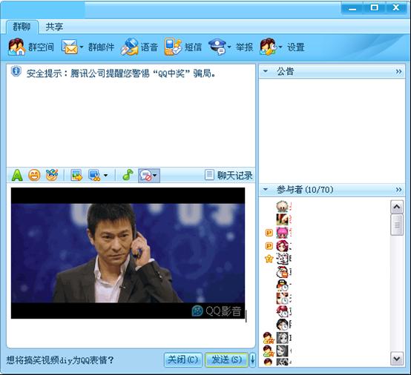Click the 短信 mobile phone icon
411x375 pixels.
point(173,47)
